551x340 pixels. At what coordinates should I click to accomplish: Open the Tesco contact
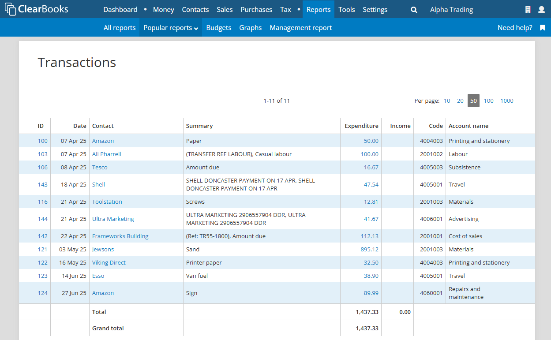[100, 168]
